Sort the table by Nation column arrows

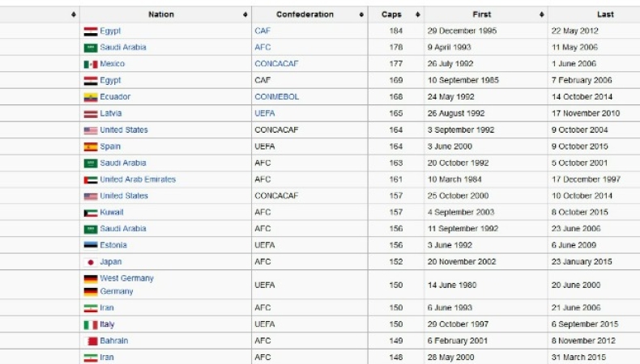point(245,15)
